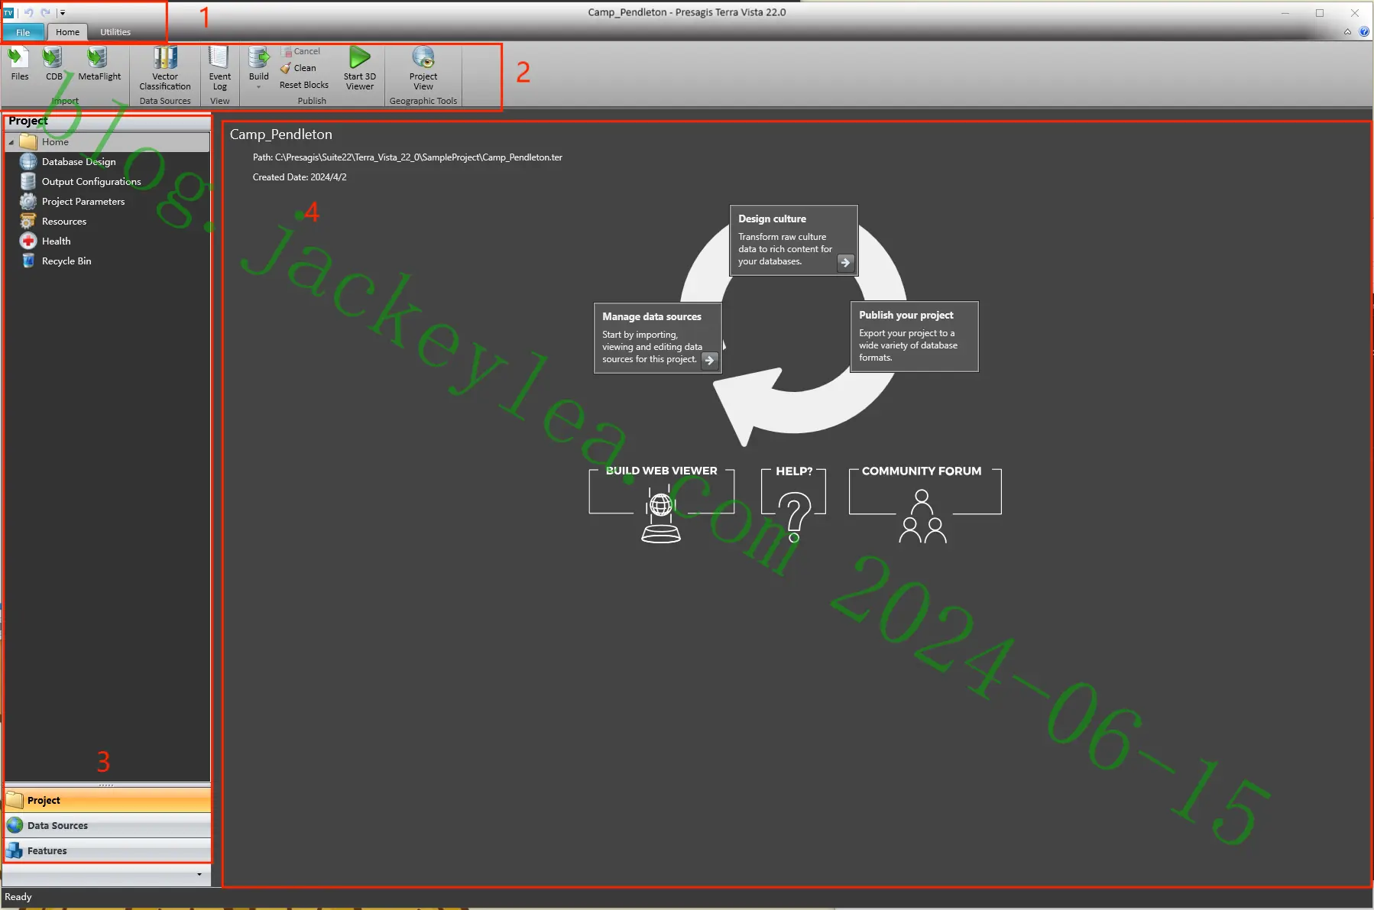This screenshot has width=1374, height=910.
Task: Open the Help? question mark link
Action: coord(794,504)
